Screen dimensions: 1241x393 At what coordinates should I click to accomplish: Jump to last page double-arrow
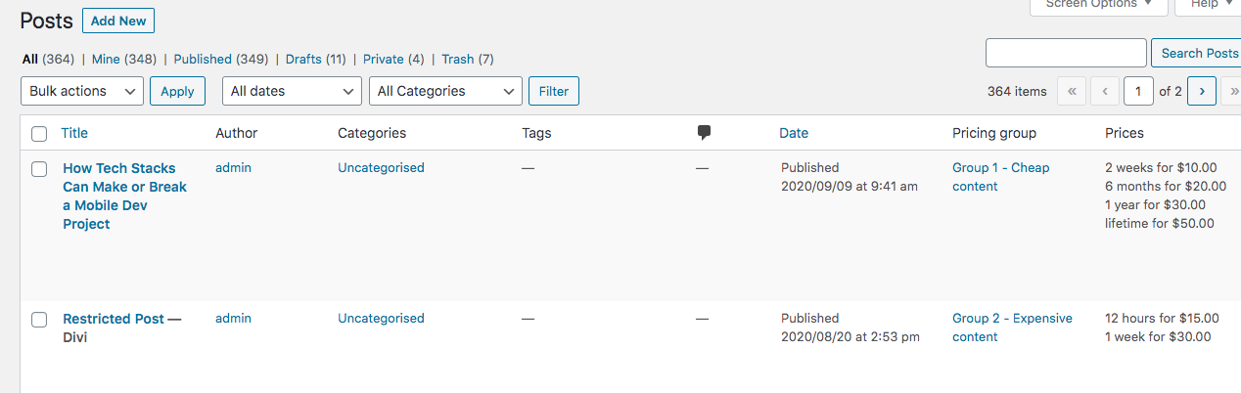click(x=1231, y=91)
